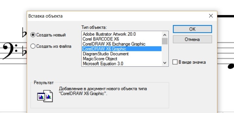Confirm the dialog with OK

192,29
